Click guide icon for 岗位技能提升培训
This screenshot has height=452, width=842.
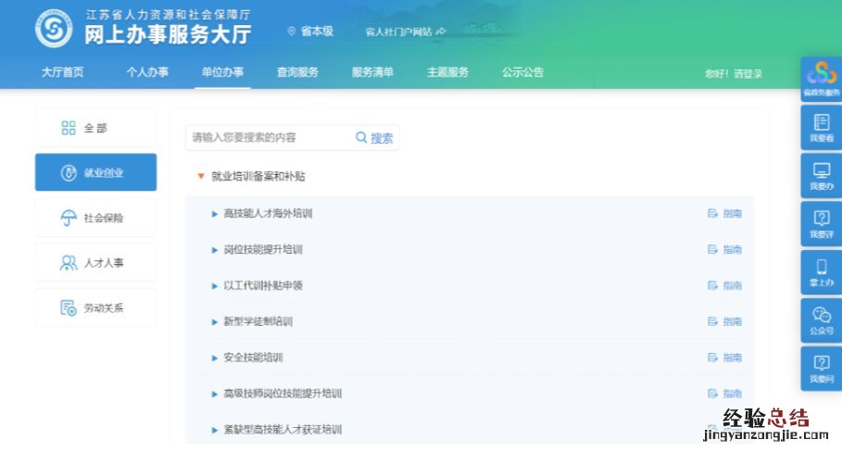pos(712,250)
